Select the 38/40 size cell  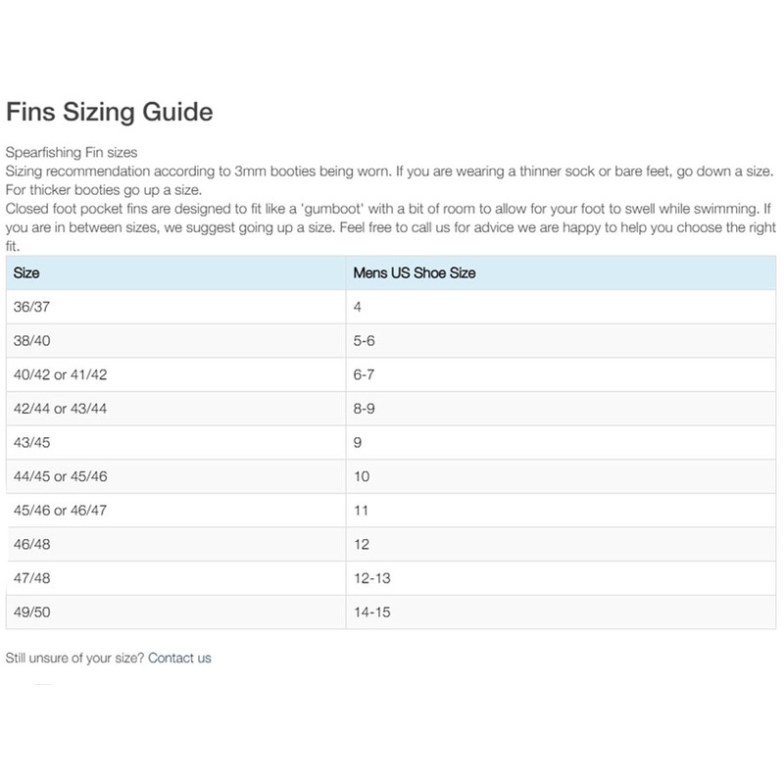tap(34, 340)
